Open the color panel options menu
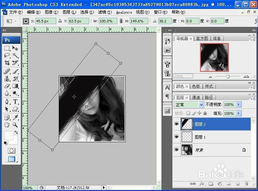The width and height of the screenshot is (258, 191). [x=253, y=88]
